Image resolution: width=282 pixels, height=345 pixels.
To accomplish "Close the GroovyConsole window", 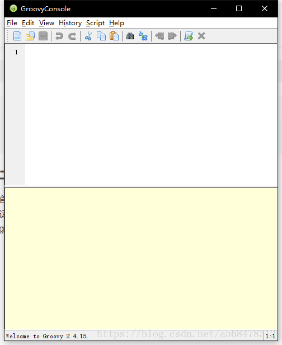I will pyautogui.click(x=265, y=8).
